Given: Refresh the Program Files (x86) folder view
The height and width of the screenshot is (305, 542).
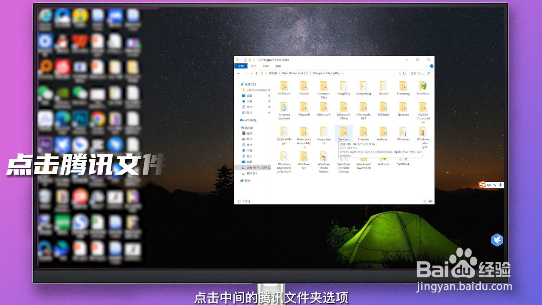Looking at the screenshot, I should click(404, 73).
